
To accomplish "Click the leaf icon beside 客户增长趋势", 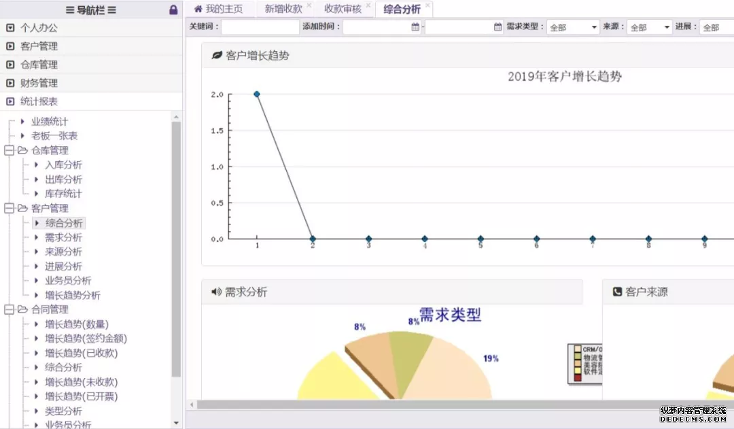I will pos(217,56).
